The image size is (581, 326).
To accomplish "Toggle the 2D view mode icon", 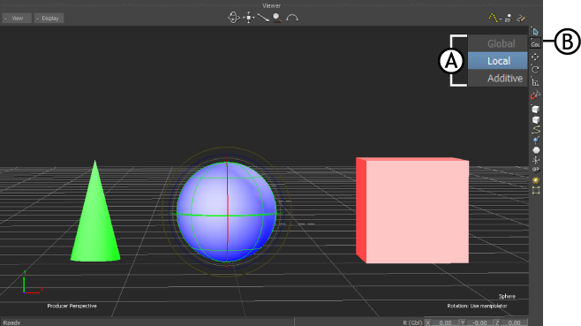I will pos(508,18).
